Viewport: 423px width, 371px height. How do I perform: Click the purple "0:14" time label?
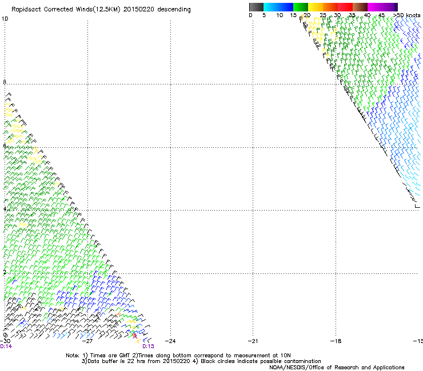[6, 346]
